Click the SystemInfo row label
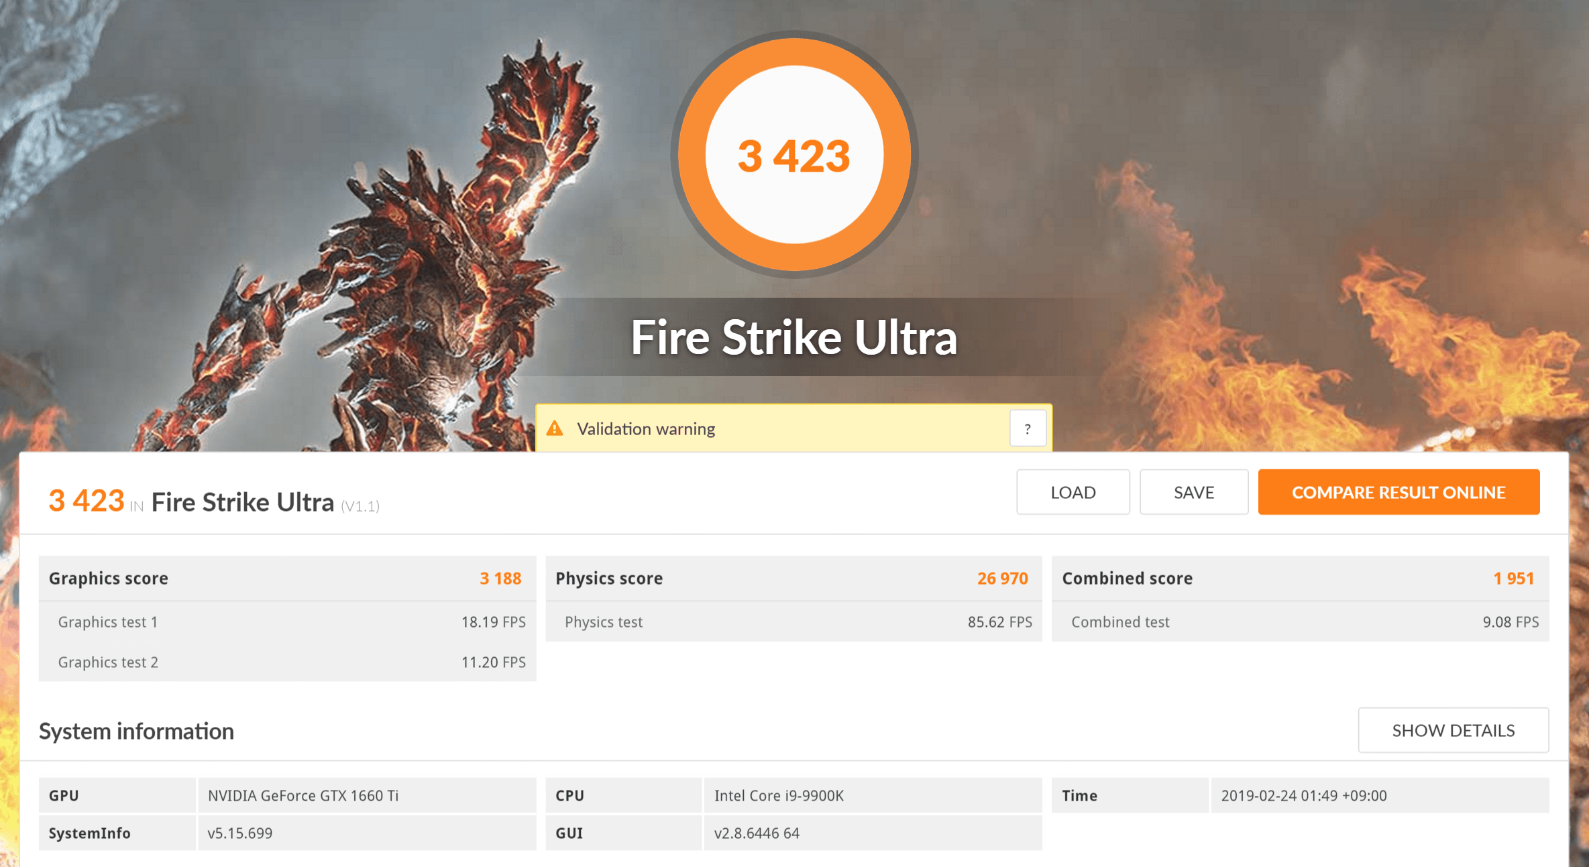Image resolution: width=1589 pixels, height=867 pixels. [x=89, y=833]
